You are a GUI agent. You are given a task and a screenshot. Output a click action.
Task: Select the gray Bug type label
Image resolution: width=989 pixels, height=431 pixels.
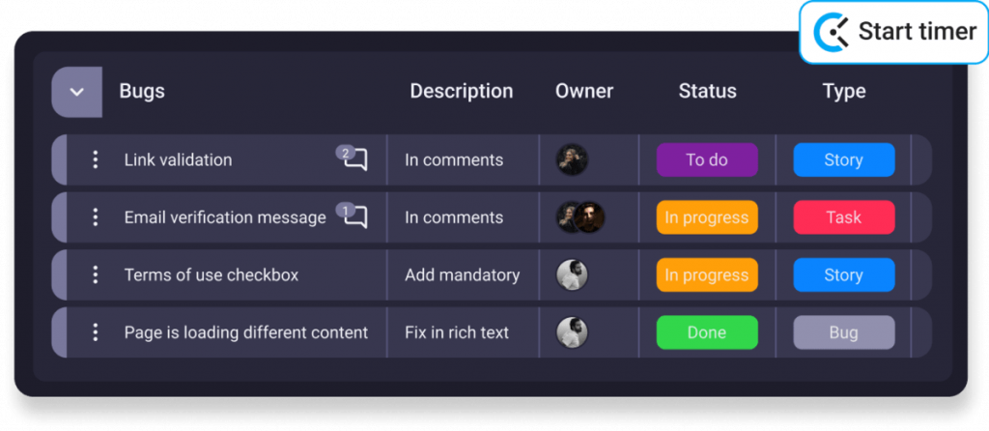(x=843, y=332)
